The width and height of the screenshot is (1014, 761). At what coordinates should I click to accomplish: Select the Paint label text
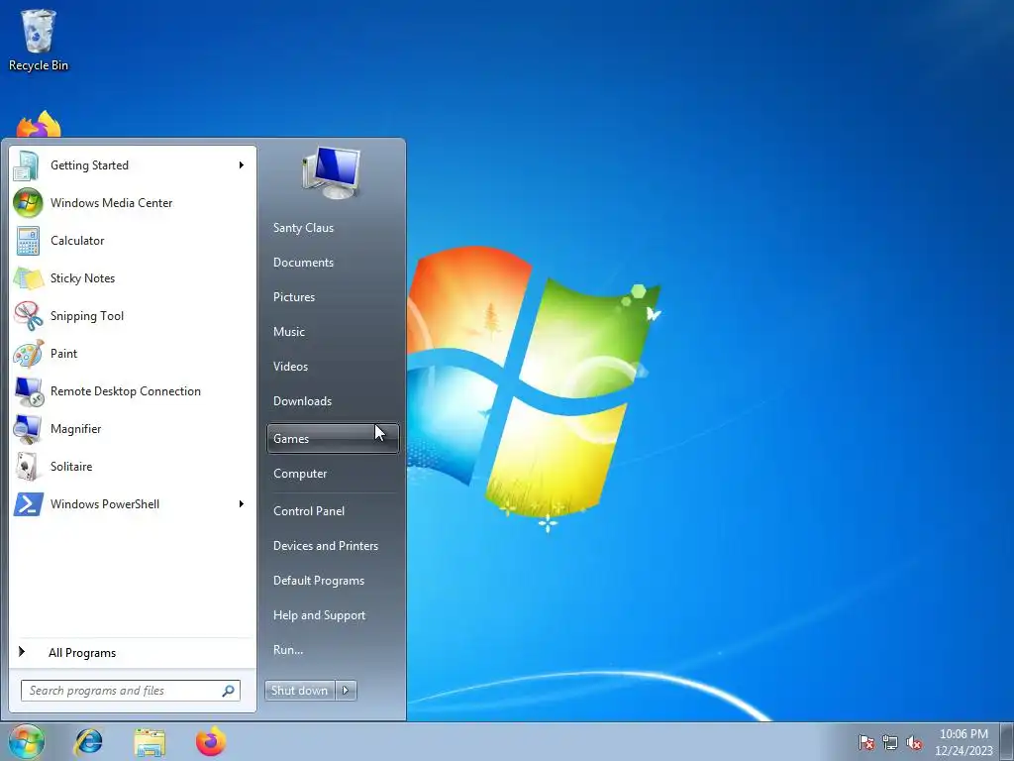63,354
